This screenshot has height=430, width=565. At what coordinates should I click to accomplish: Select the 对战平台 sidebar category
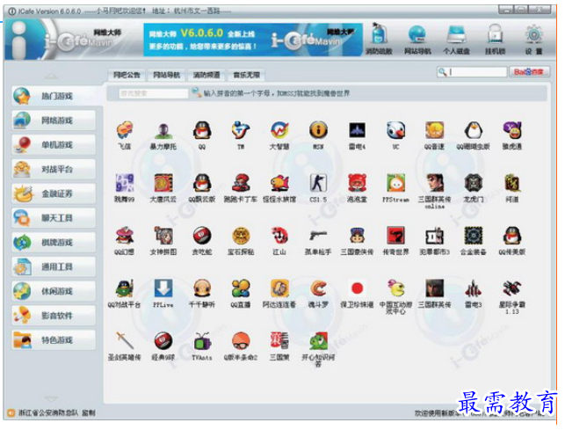tap(54, 169)
